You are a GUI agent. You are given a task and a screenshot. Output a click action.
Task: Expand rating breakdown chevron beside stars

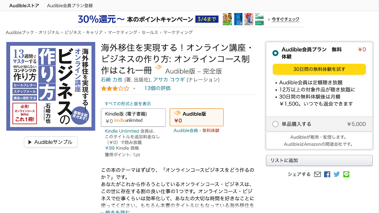pos(134,89)
